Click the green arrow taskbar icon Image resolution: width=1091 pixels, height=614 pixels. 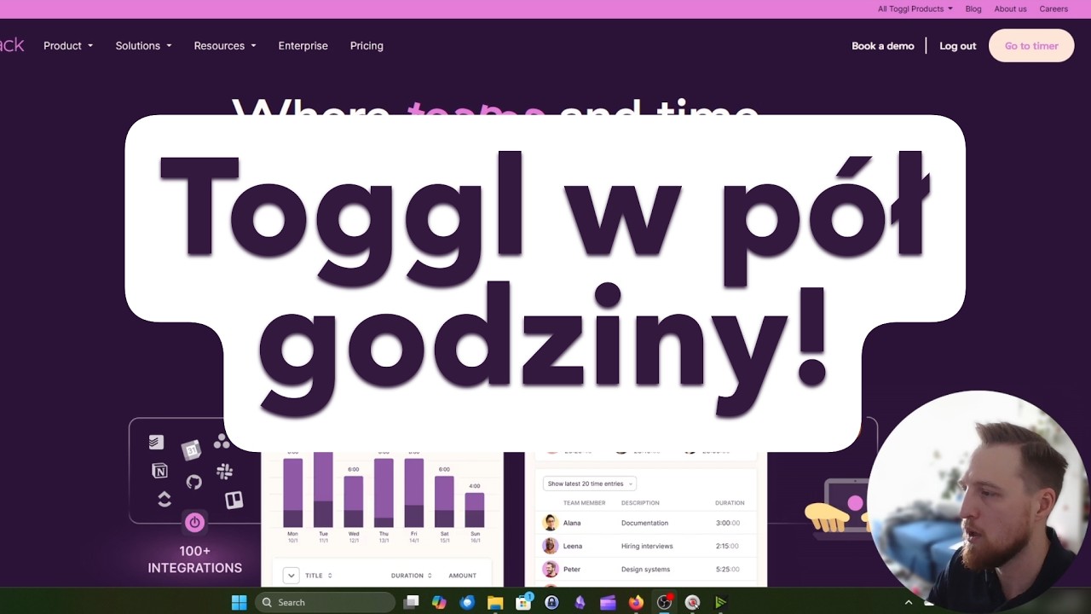720,602
